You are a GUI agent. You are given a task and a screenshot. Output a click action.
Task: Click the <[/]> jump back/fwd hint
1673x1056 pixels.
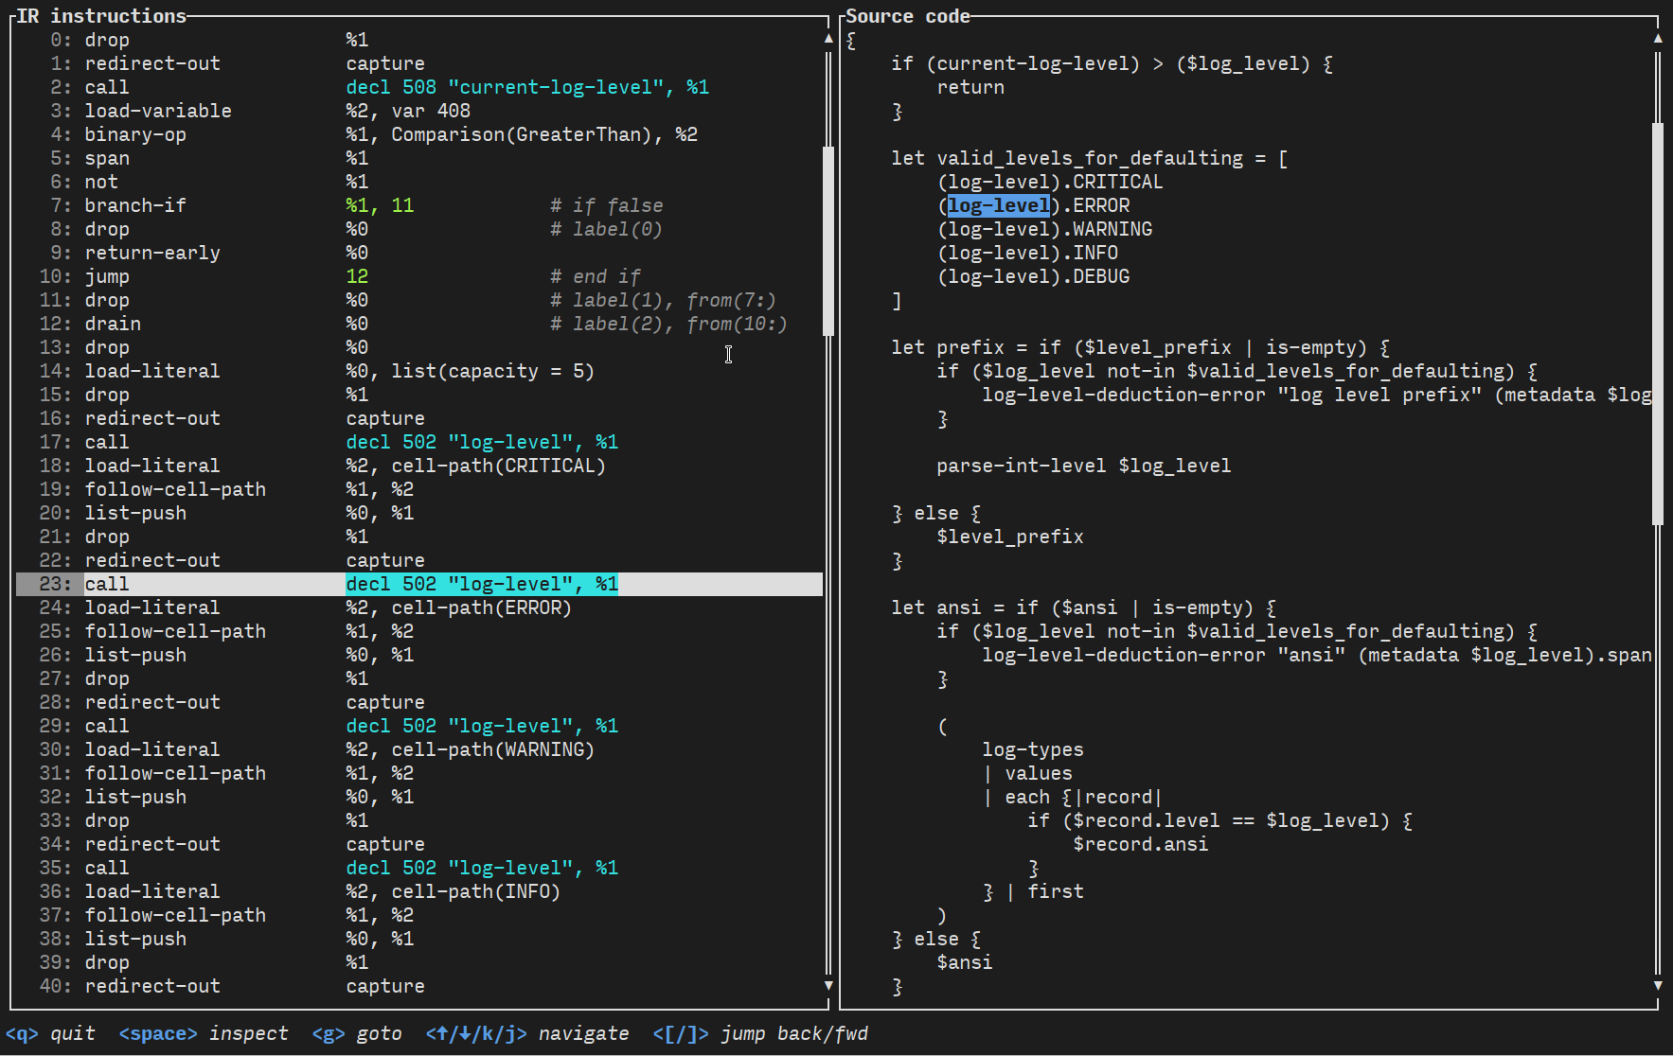point(760,1033)
